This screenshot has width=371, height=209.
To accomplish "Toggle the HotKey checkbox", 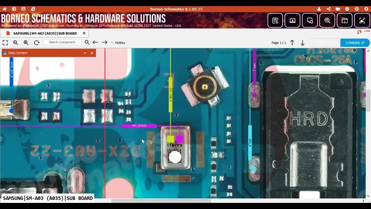I will pyautogui.click(x=112, y=43).
